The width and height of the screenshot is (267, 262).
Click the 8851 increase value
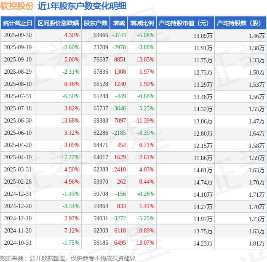(x=120, y=60)
